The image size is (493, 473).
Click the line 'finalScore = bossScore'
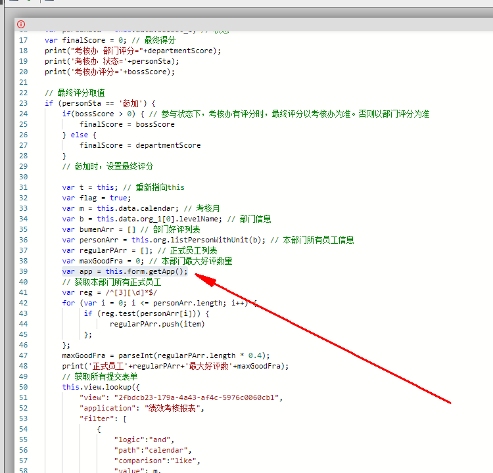tap(127, 124)
